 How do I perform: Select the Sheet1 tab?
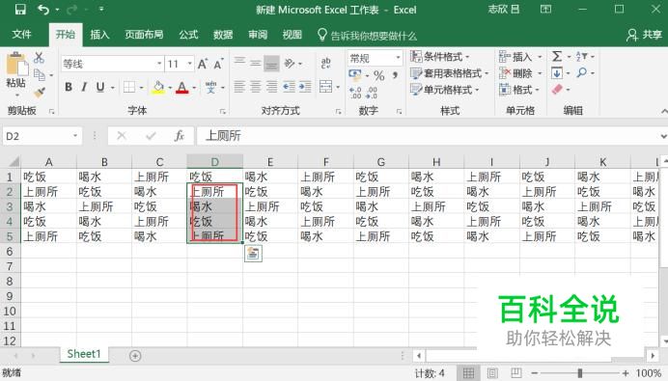click(84, 354)
